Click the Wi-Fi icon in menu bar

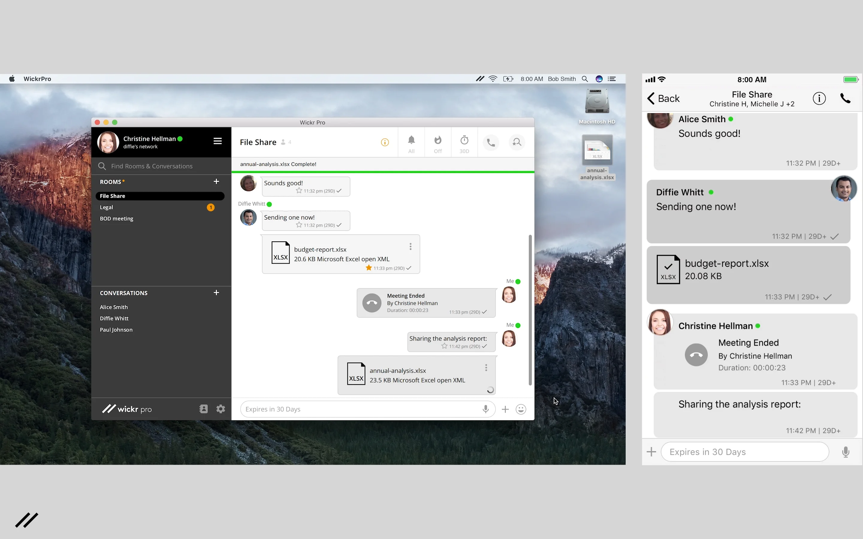[x=493, y=79]
